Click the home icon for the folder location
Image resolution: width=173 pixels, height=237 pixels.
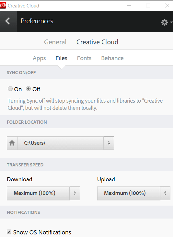pyautogui.click(x=12, y=143)
